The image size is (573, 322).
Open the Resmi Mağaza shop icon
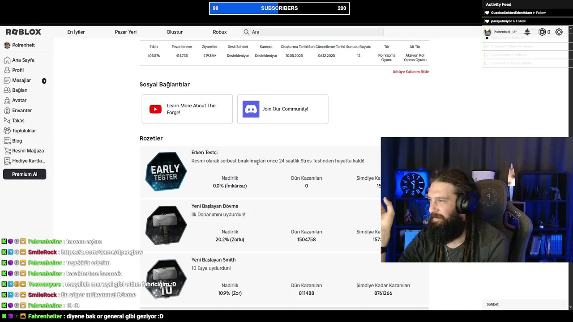[x=7, y=151]
